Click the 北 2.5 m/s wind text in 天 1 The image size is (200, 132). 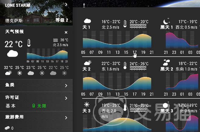coord(111,27)
